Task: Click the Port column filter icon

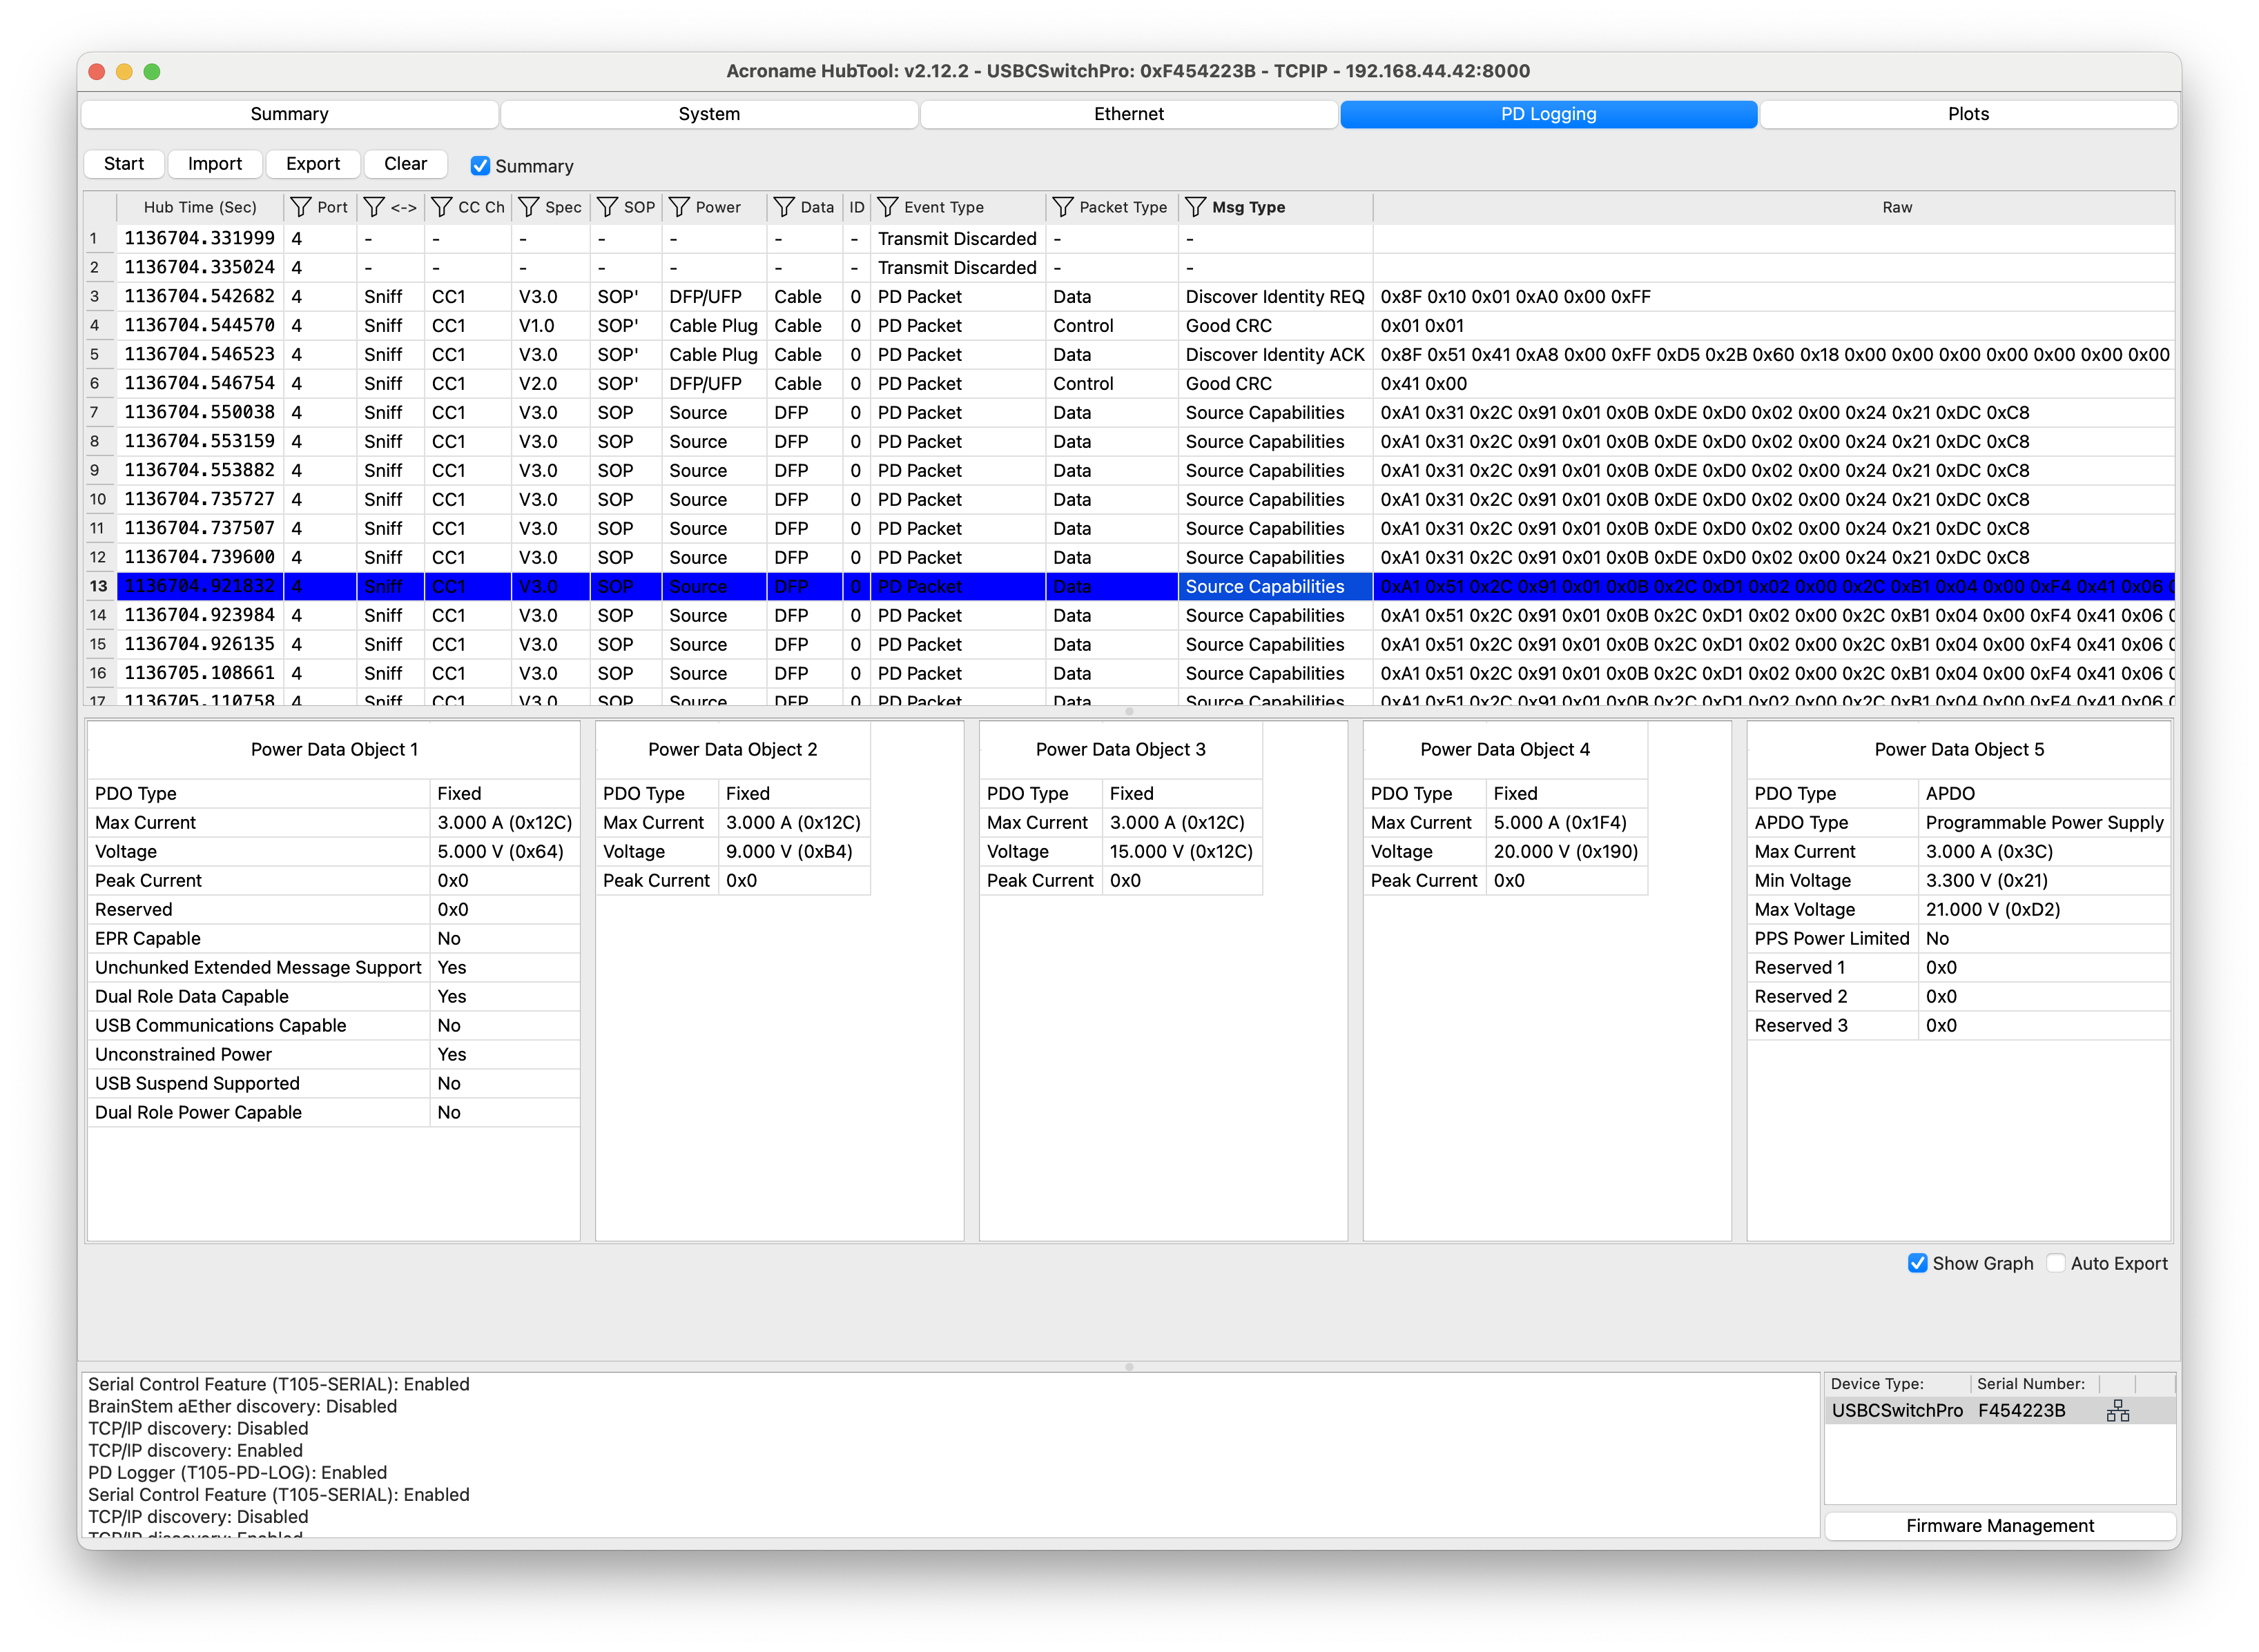Action: [300, 207]
